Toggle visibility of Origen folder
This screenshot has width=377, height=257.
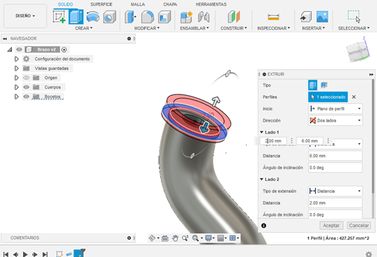coord(26,77)
